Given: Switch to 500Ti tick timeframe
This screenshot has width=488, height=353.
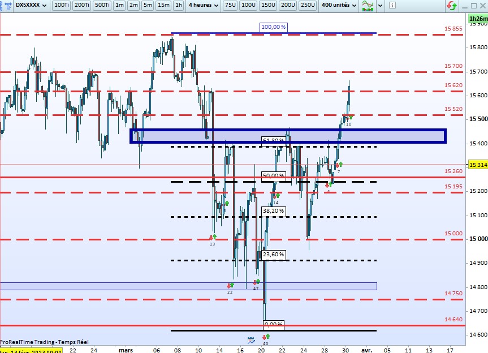Looking at the screenshot, I should tap(102, 5).
